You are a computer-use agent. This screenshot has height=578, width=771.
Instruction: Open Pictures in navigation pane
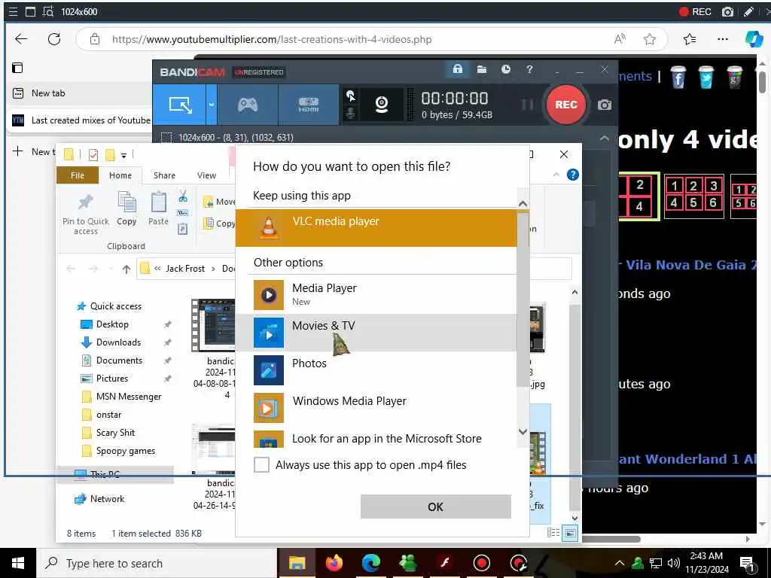(112, 379)
